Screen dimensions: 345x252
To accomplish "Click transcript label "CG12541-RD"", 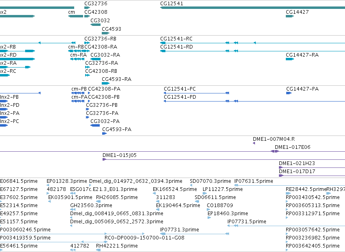I will tap(176, 47).
